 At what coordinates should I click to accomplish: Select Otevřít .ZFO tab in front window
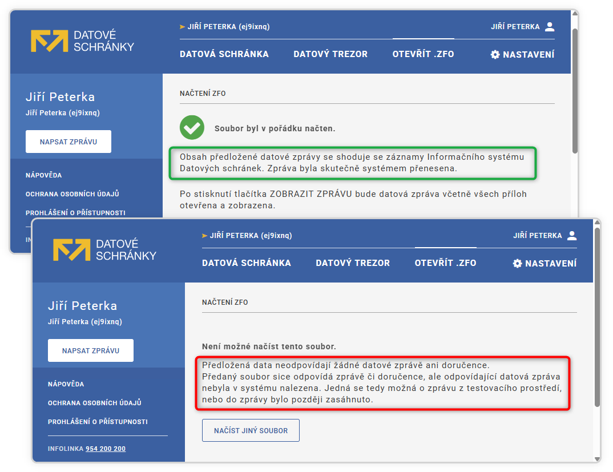[x=445, y=263]
